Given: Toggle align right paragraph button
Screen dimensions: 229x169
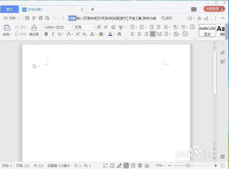Looking at the screenshot, I should point(146,34).
